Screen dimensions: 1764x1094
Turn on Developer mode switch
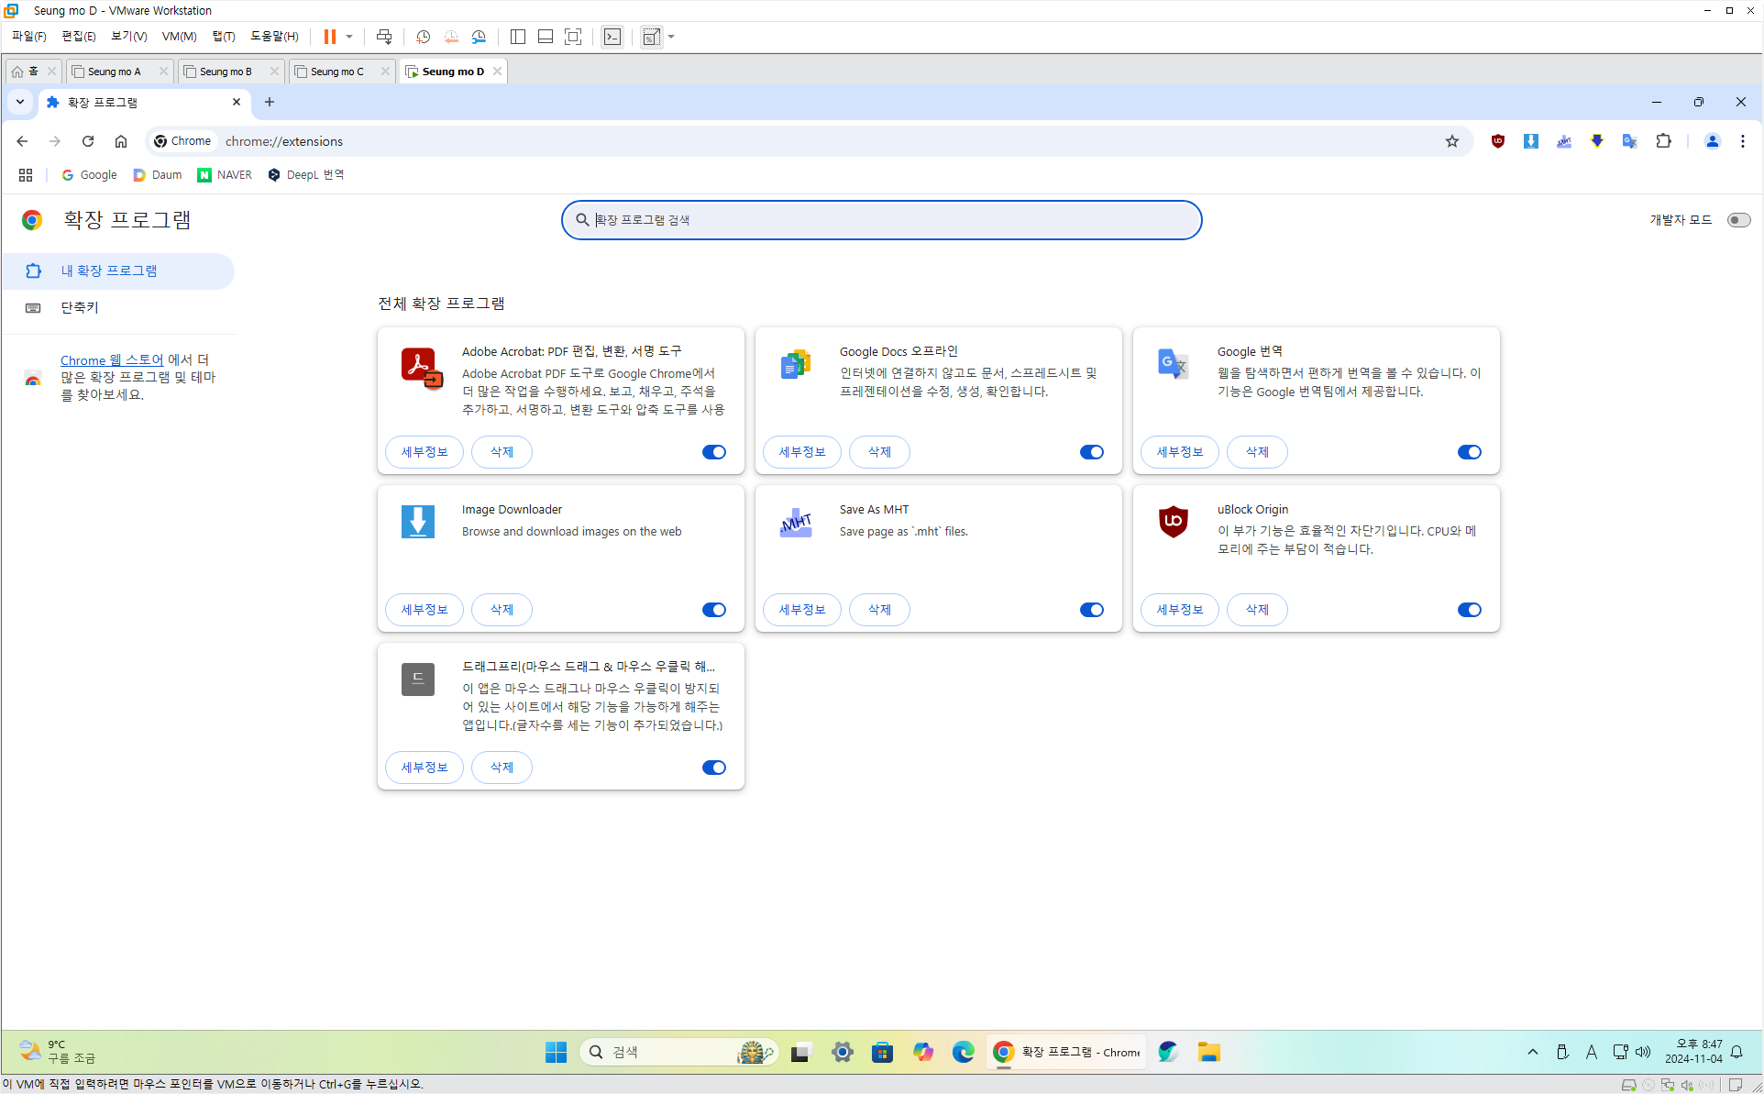coord(1738,220)
